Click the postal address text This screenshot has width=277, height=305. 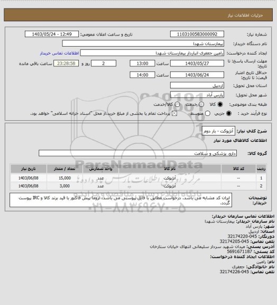[198, 247]
